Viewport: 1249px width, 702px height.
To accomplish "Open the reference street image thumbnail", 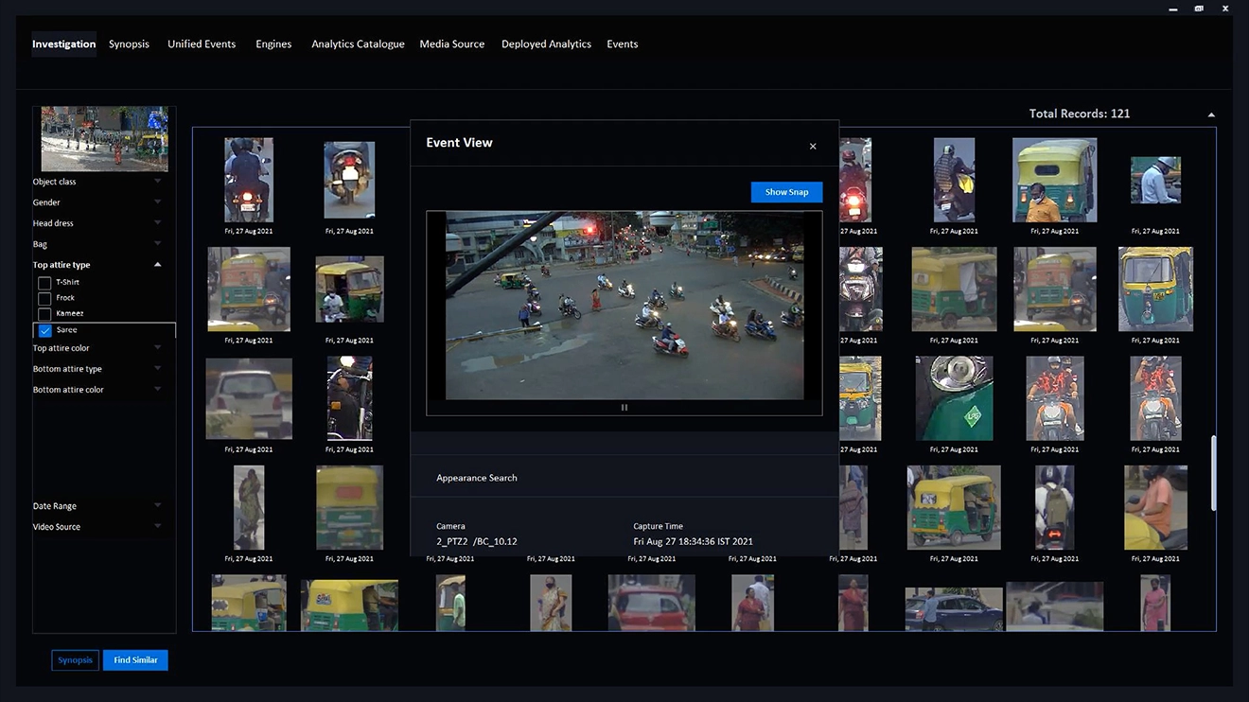I will [x=104, y=138].
